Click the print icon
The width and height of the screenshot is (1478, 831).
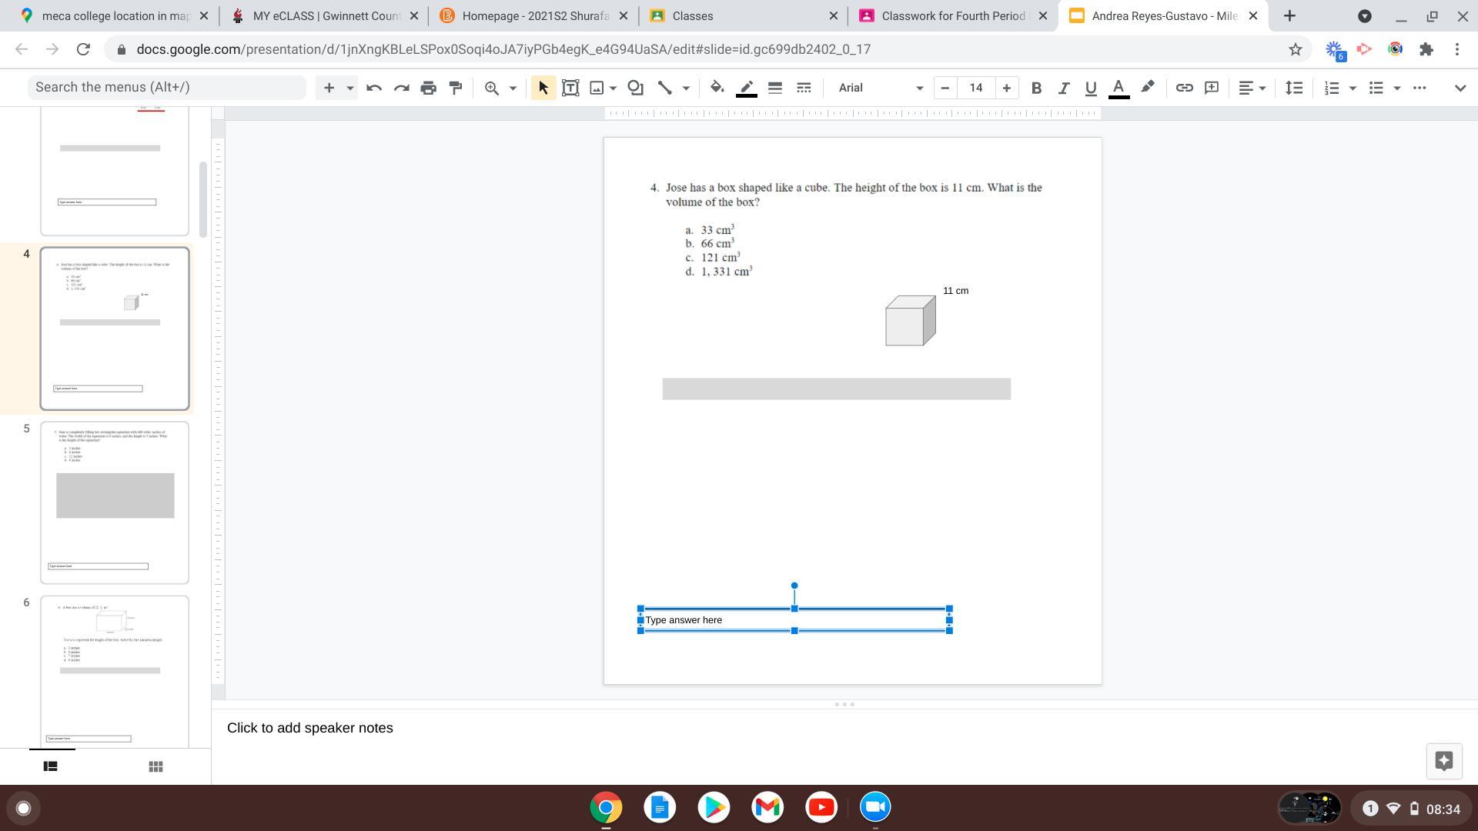[x=429, y=88]
